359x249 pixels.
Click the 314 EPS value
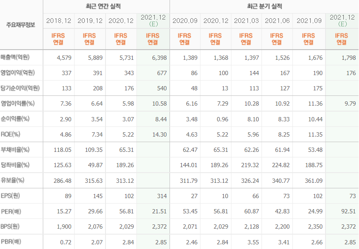[162, 196]
